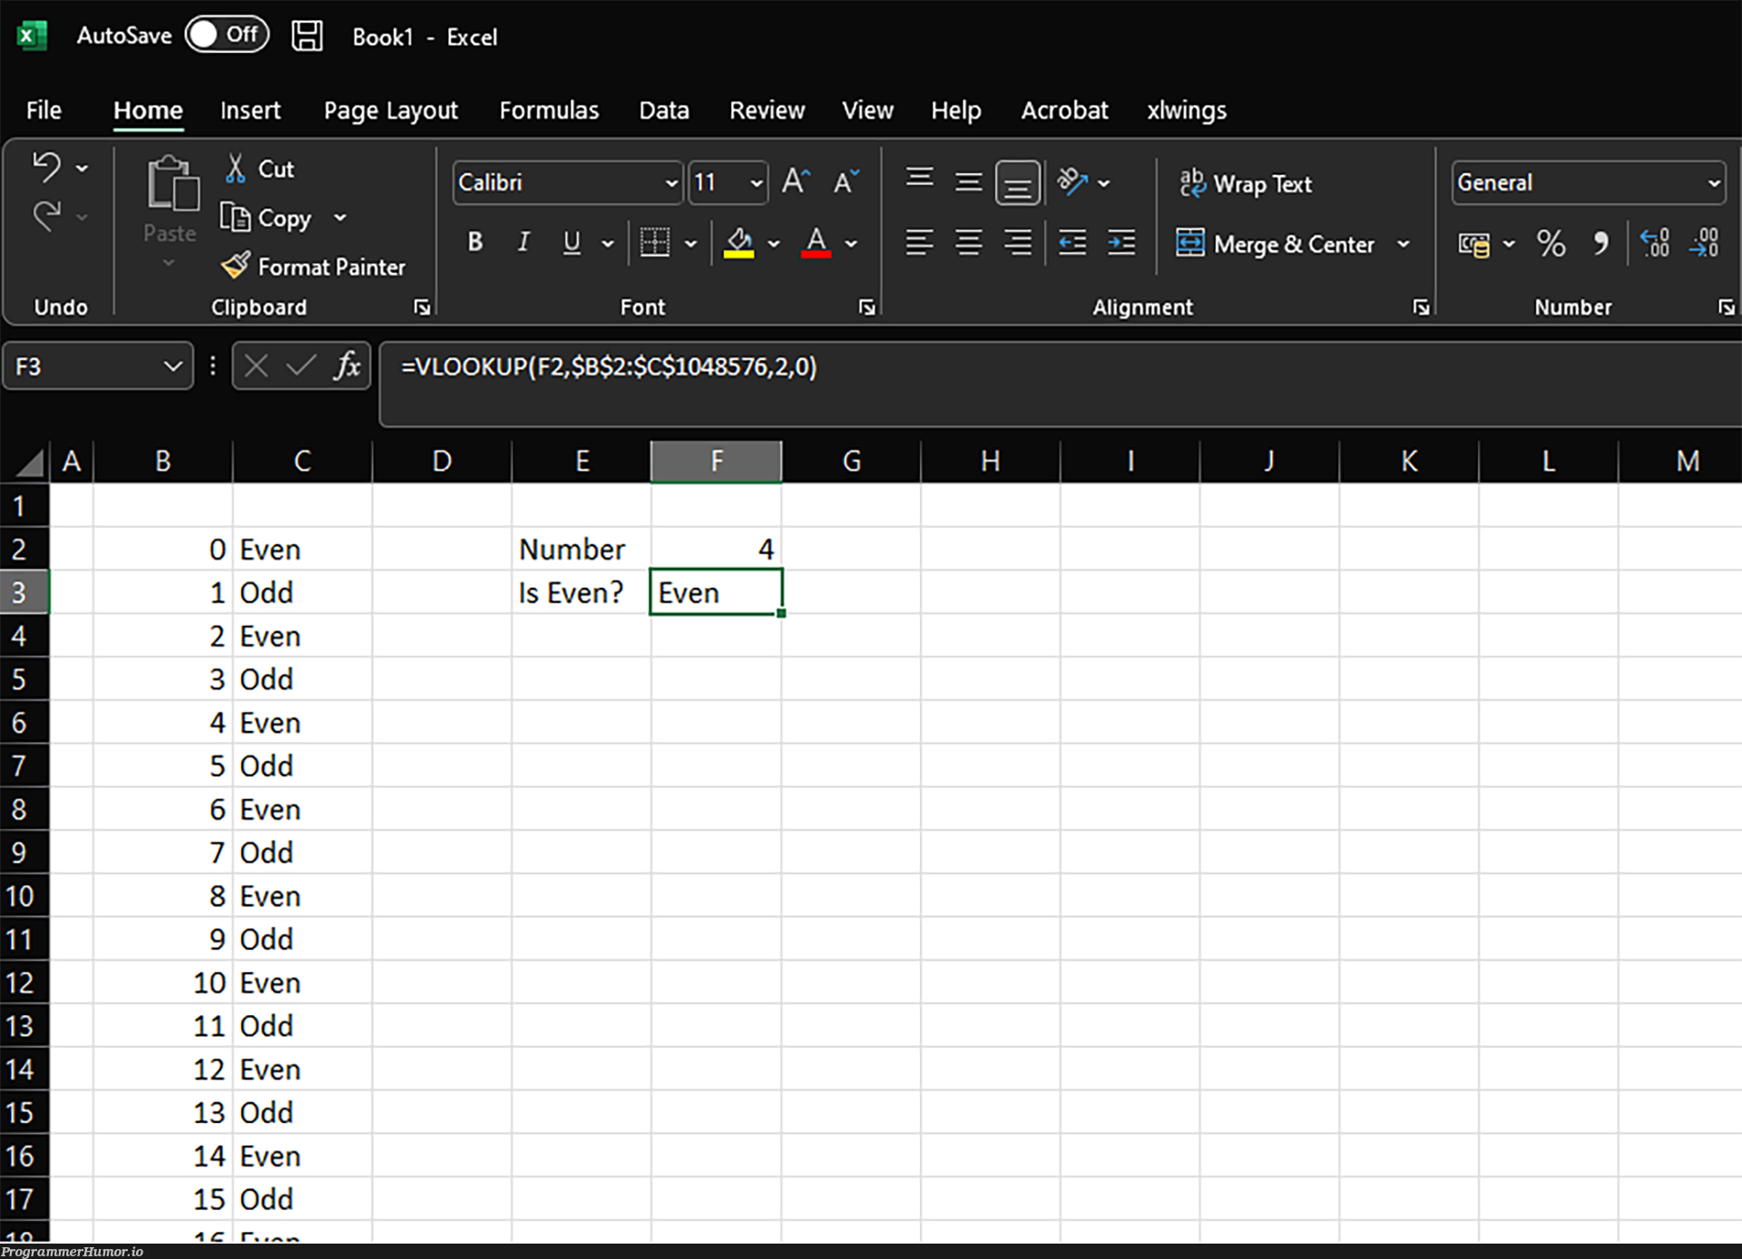The width and height of the screenshot is (1742, 1259).
Task: Click the Increase Indent icon
Action: coord(1121,243)
